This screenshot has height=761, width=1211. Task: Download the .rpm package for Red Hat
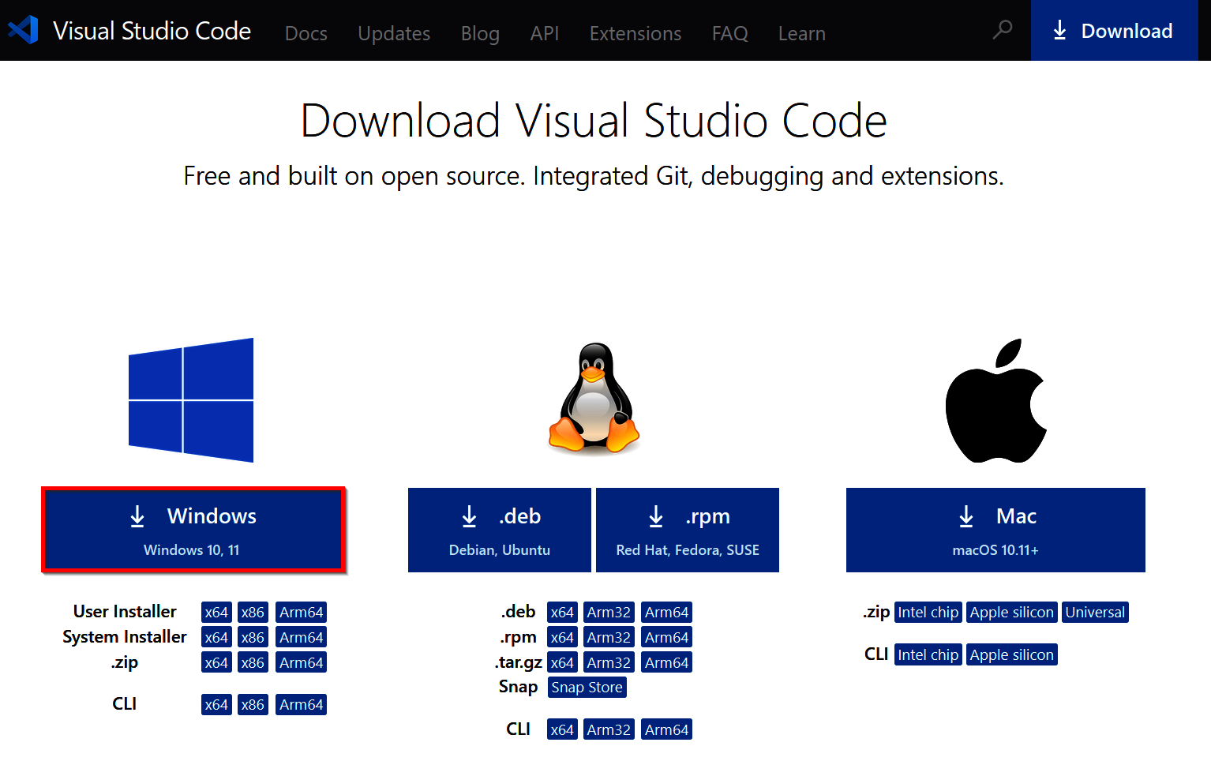(x=687, y=530)
